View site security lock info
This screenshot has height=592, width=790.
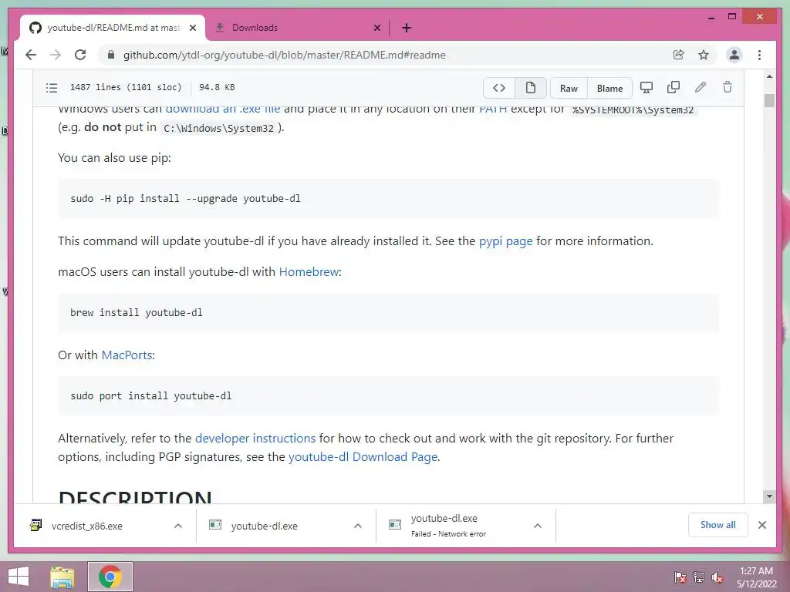[111, 55]
